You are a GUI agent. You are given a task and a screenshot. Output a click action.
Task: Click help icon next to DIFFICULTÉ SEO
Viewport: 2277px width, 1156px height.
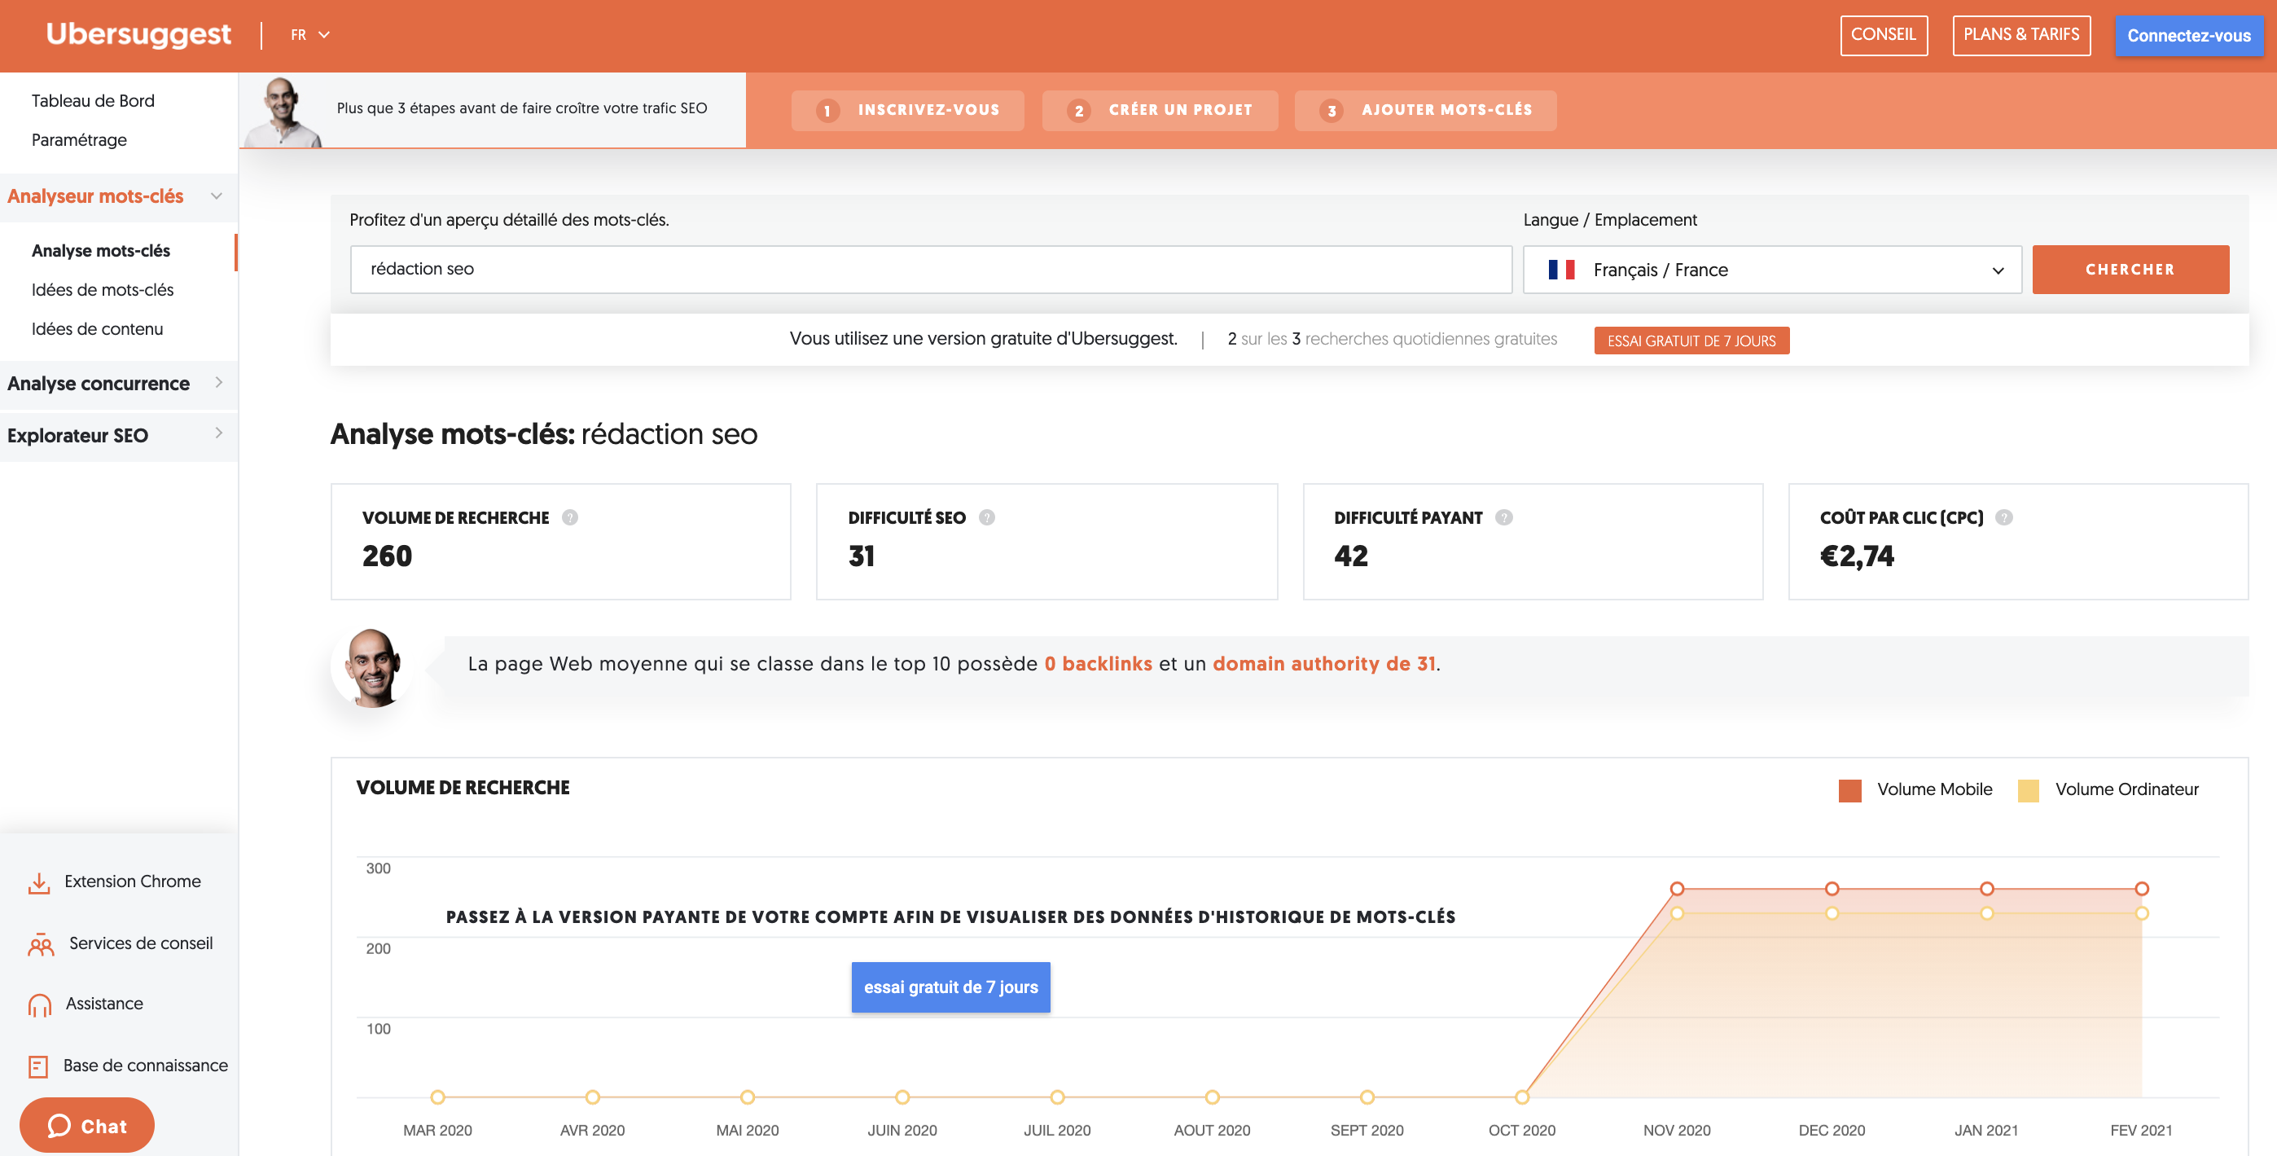987,517
